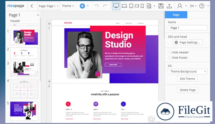Toggle the Hide Footer checkbox
The width and height of the screenshot is (215, 124).
click(169, 58)
